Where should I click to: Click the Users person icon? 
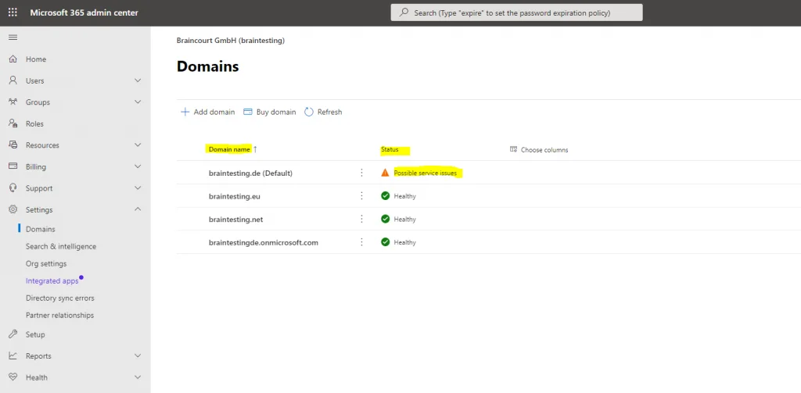[x=13, y=80]
